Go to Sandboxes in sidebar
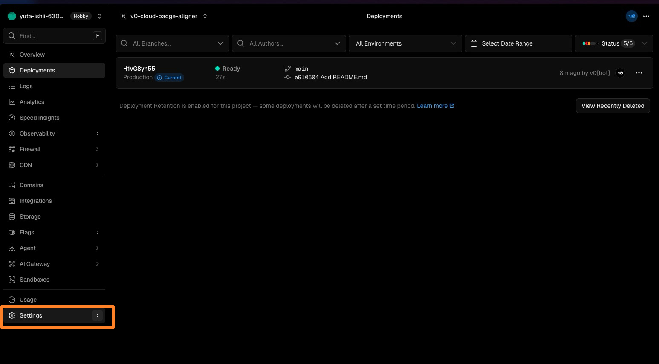Screen dimensions: 659x364 [x=34, y=280]
